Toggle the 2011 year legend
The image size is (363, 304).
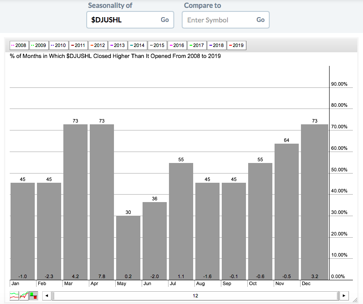[78, 45]
